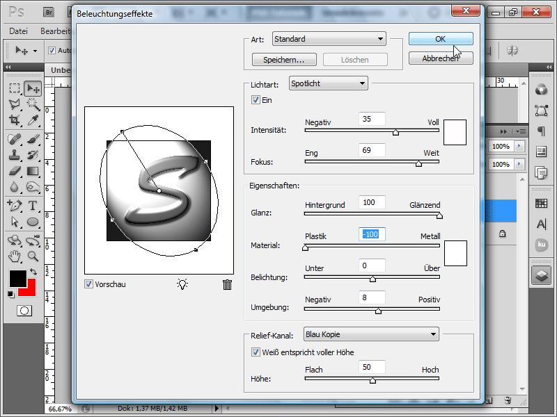Click the Umgebung value field
Screen dimensions: 557x417
[x=372, y=297]
